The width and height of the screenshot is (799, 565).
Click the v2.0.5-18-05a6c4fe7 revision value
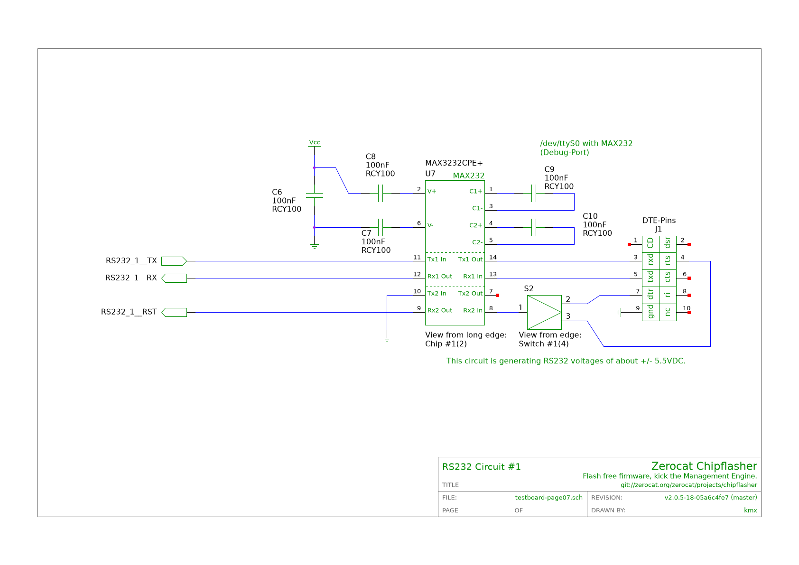tap(711, 498)
